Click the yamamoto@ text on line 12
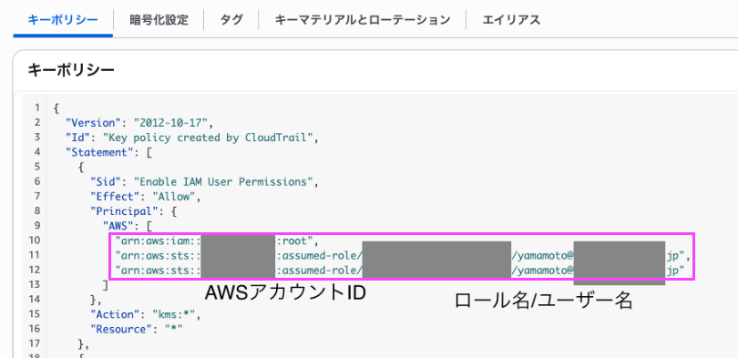Viewport: 738px width, 358px height. pyautogui.click(x=543, y=270)
